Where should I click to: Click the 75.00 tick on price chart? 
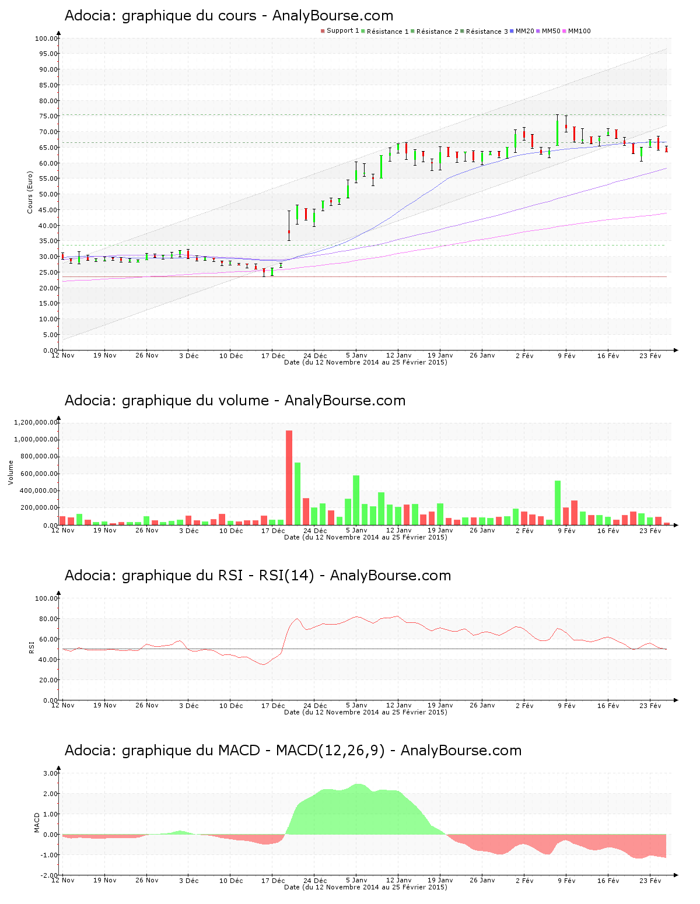pyautogui.click(x=47, y=116)
